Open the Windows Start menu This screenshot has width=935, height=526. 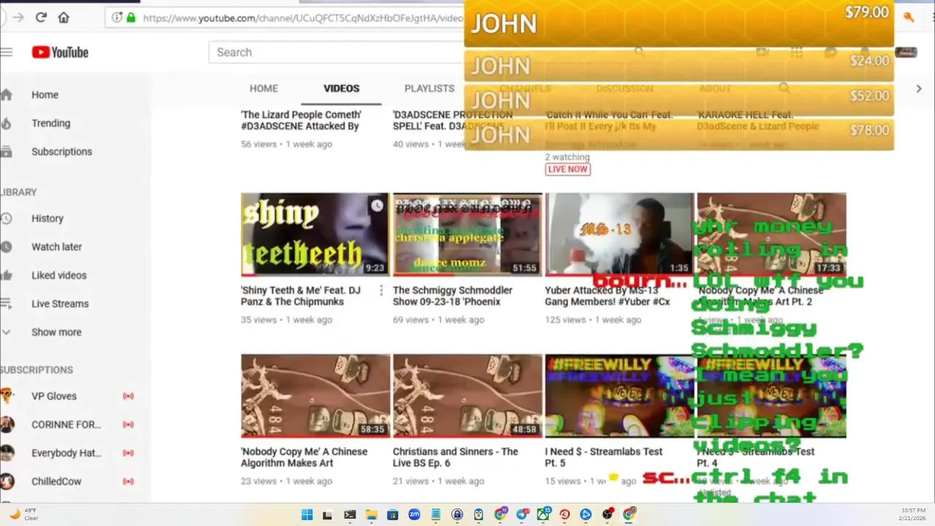pos(307,515)
